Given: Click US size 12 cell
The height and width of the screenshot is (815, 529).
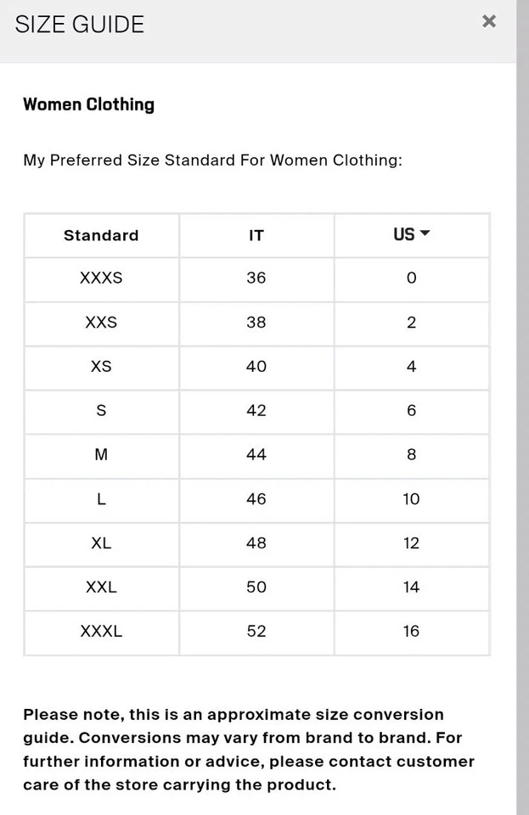Looking at the screenshot, I should (x=411, y=543).
